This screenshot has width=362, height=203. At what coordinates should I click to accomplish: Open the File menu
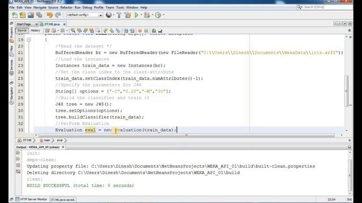click(x=12, y=7)
